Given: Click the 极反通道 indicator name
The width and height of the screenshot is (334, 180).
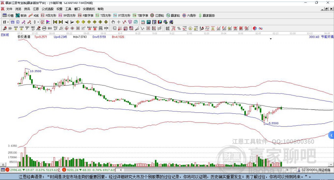Looking at the screenshot, I should 24,37.
